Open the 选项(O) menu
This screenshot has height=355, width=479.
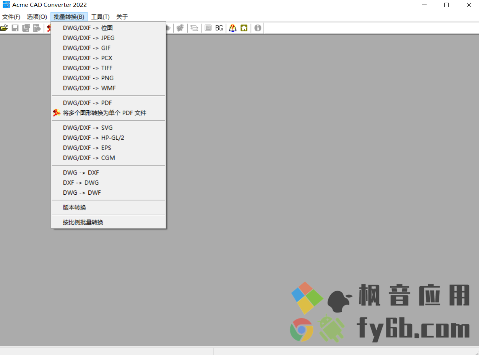[37, 17]
